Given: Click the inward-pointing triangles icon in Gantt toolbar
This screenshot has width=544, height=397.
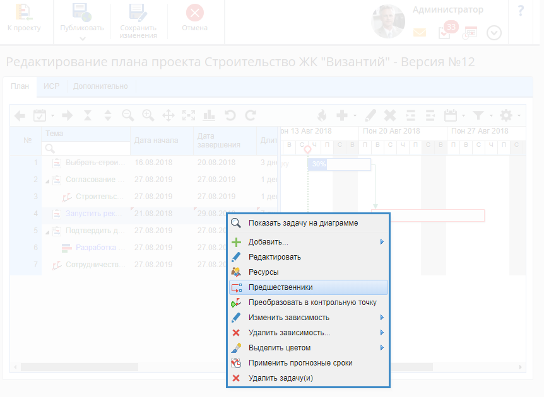Looking at the screenshot, I should pos(88,115).
